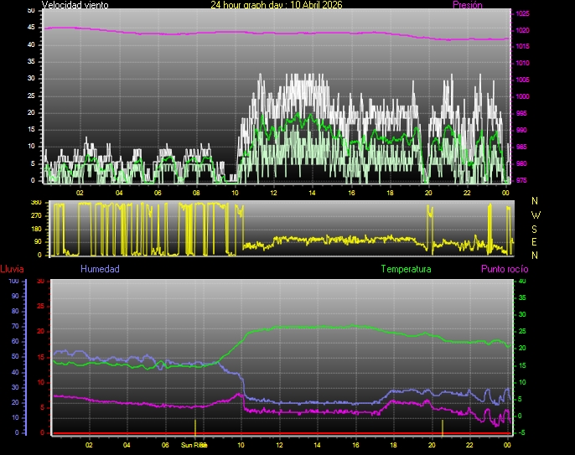Click the "Sun Rise" marker text
The image size is (575, 455).
(x=194, y=445)
